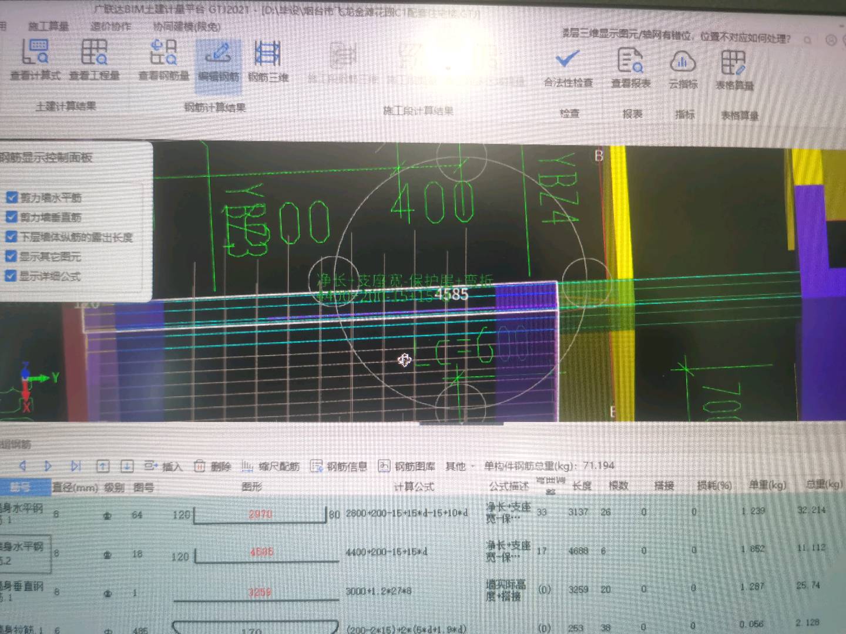Click 长度 column header
Image resolution: width=846 pixels, height=634 pixels.
(x=582, y=485)
